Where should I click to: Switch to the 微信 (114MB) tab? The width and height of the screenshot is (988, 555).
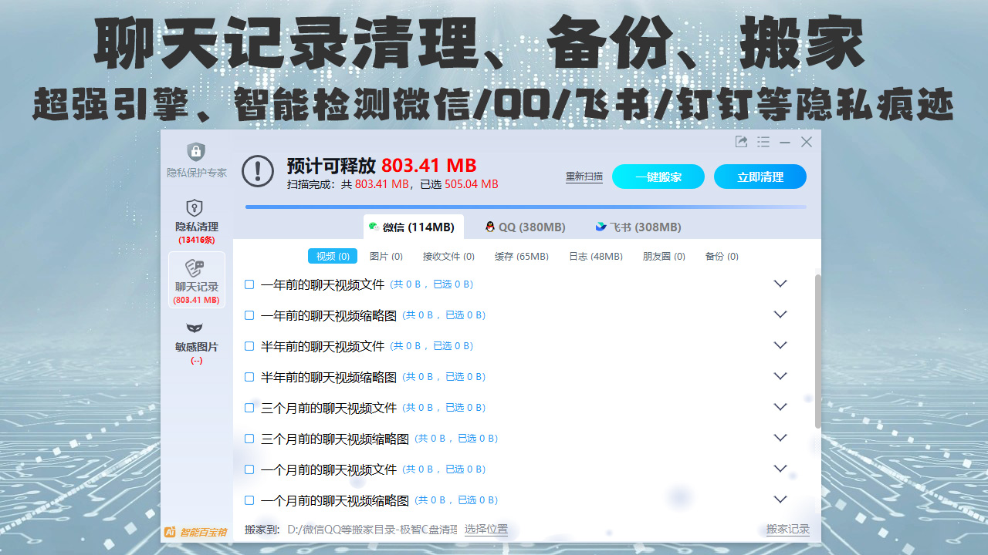coord(413,227)
